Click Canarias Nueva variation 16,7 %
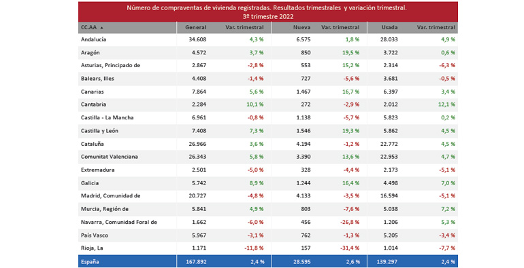 coord(351,92)
